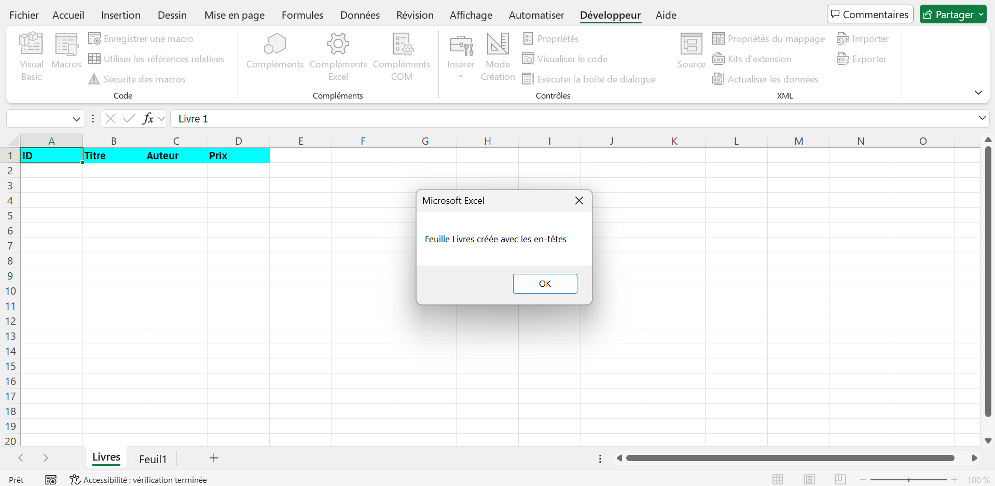Select the Titre header cell
The height and width of the screenshot is (486, 995).
(x=114, y=156)
